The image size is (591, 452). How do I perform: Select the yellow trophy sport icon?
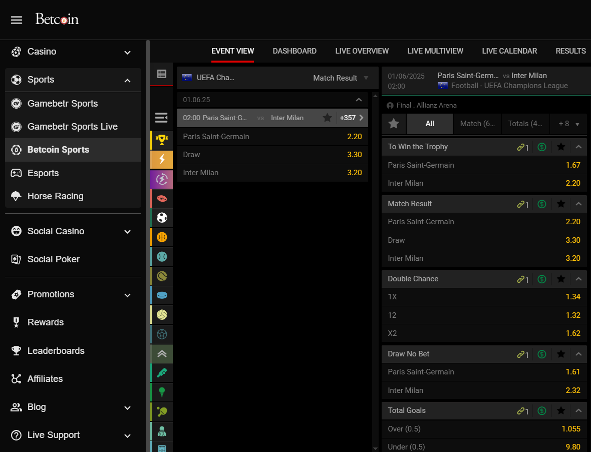(x=162, y=140)
